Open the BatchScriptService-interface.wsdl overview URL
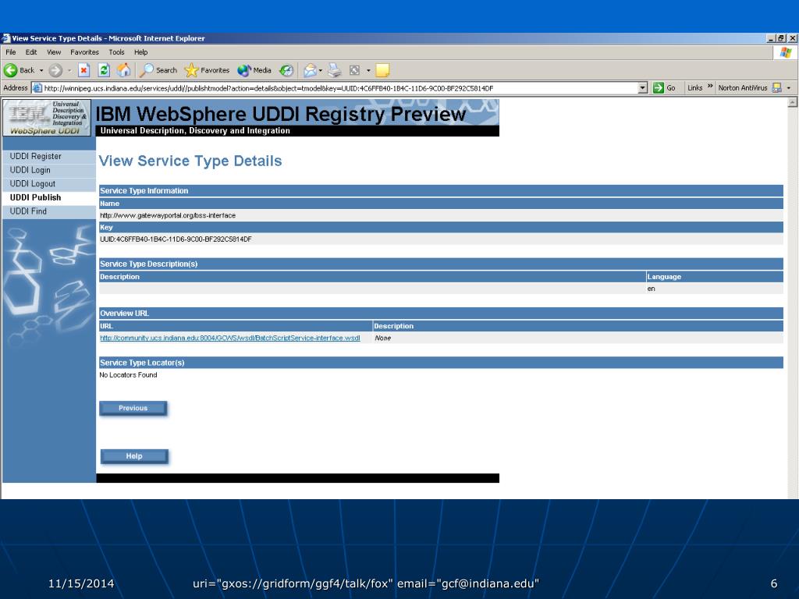 tap(230, 338)
